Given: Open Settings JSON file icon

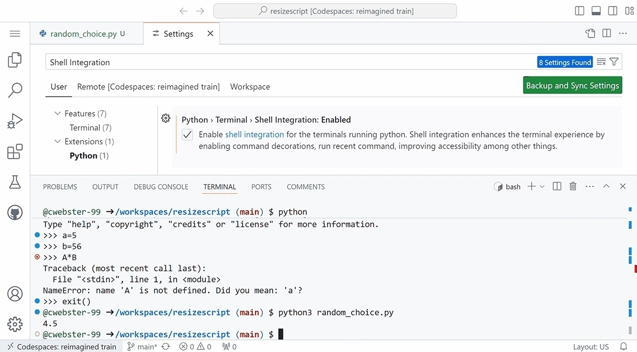Looking at the screenshot, I should tap(590, 33).
